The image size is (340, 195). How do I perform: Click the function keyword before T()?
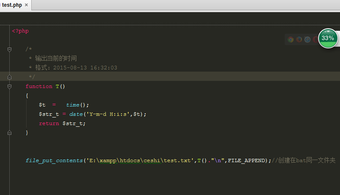(39, 86)
